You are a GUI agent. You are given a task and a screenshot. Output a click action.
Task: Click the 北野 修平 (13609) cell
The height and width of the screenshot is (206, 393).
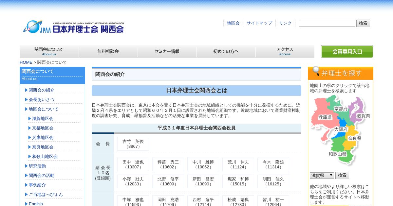click(168, 181)
